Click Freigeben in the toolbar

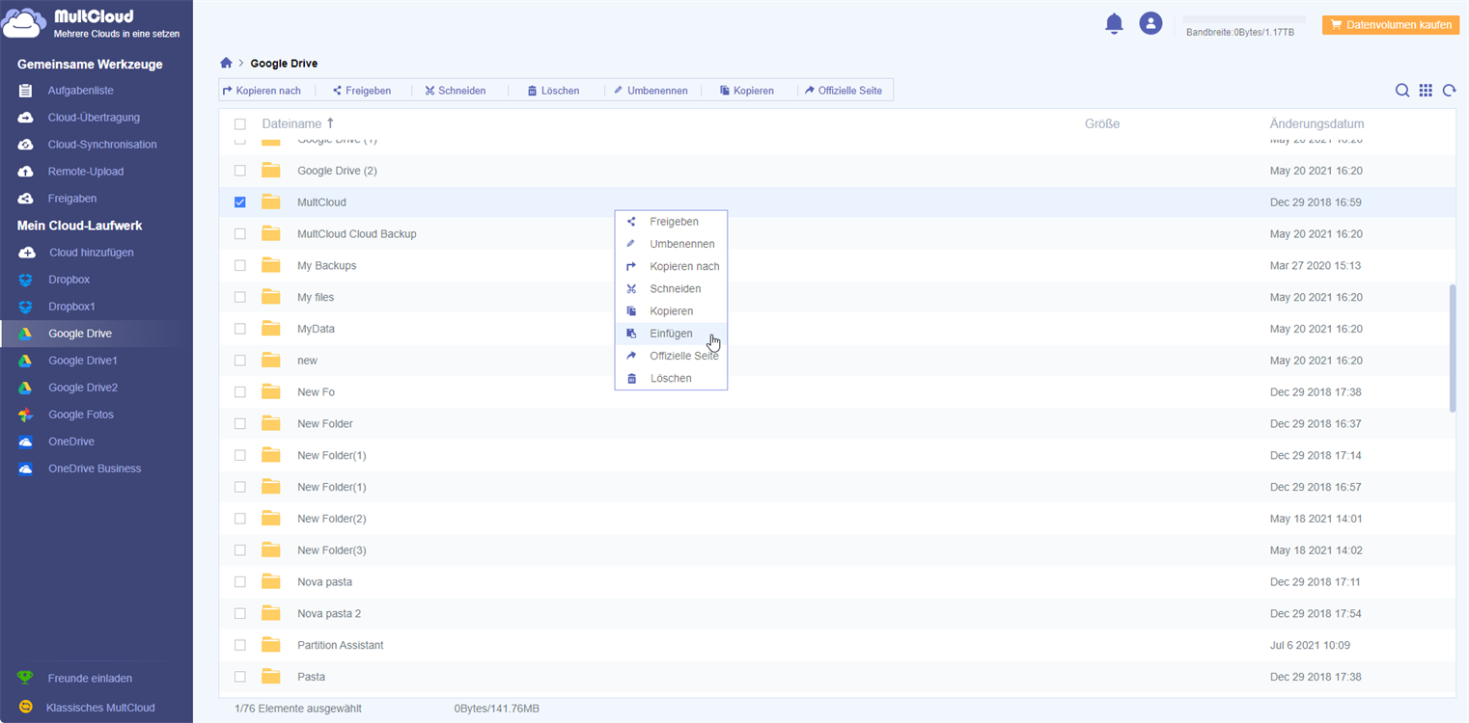(x=362, y=91)
